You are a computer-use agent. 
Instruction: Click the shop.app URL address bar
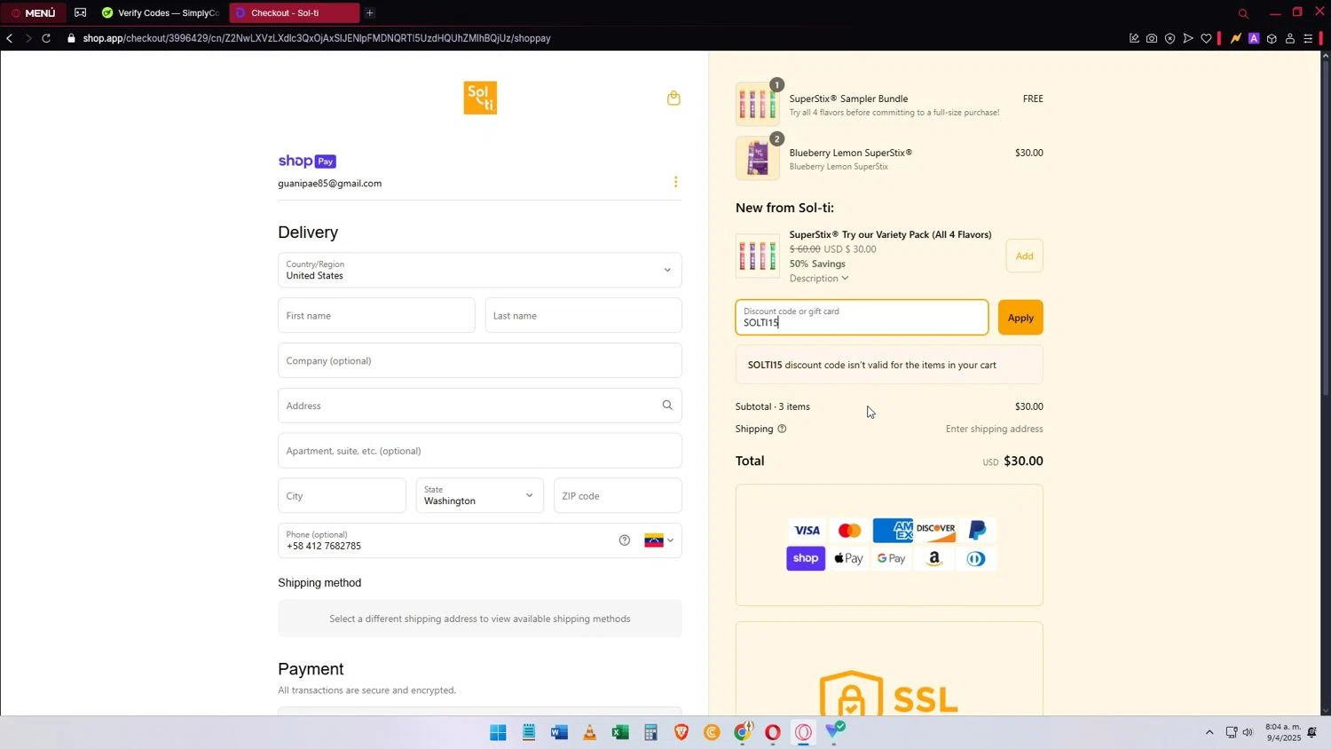pos(317,38)
